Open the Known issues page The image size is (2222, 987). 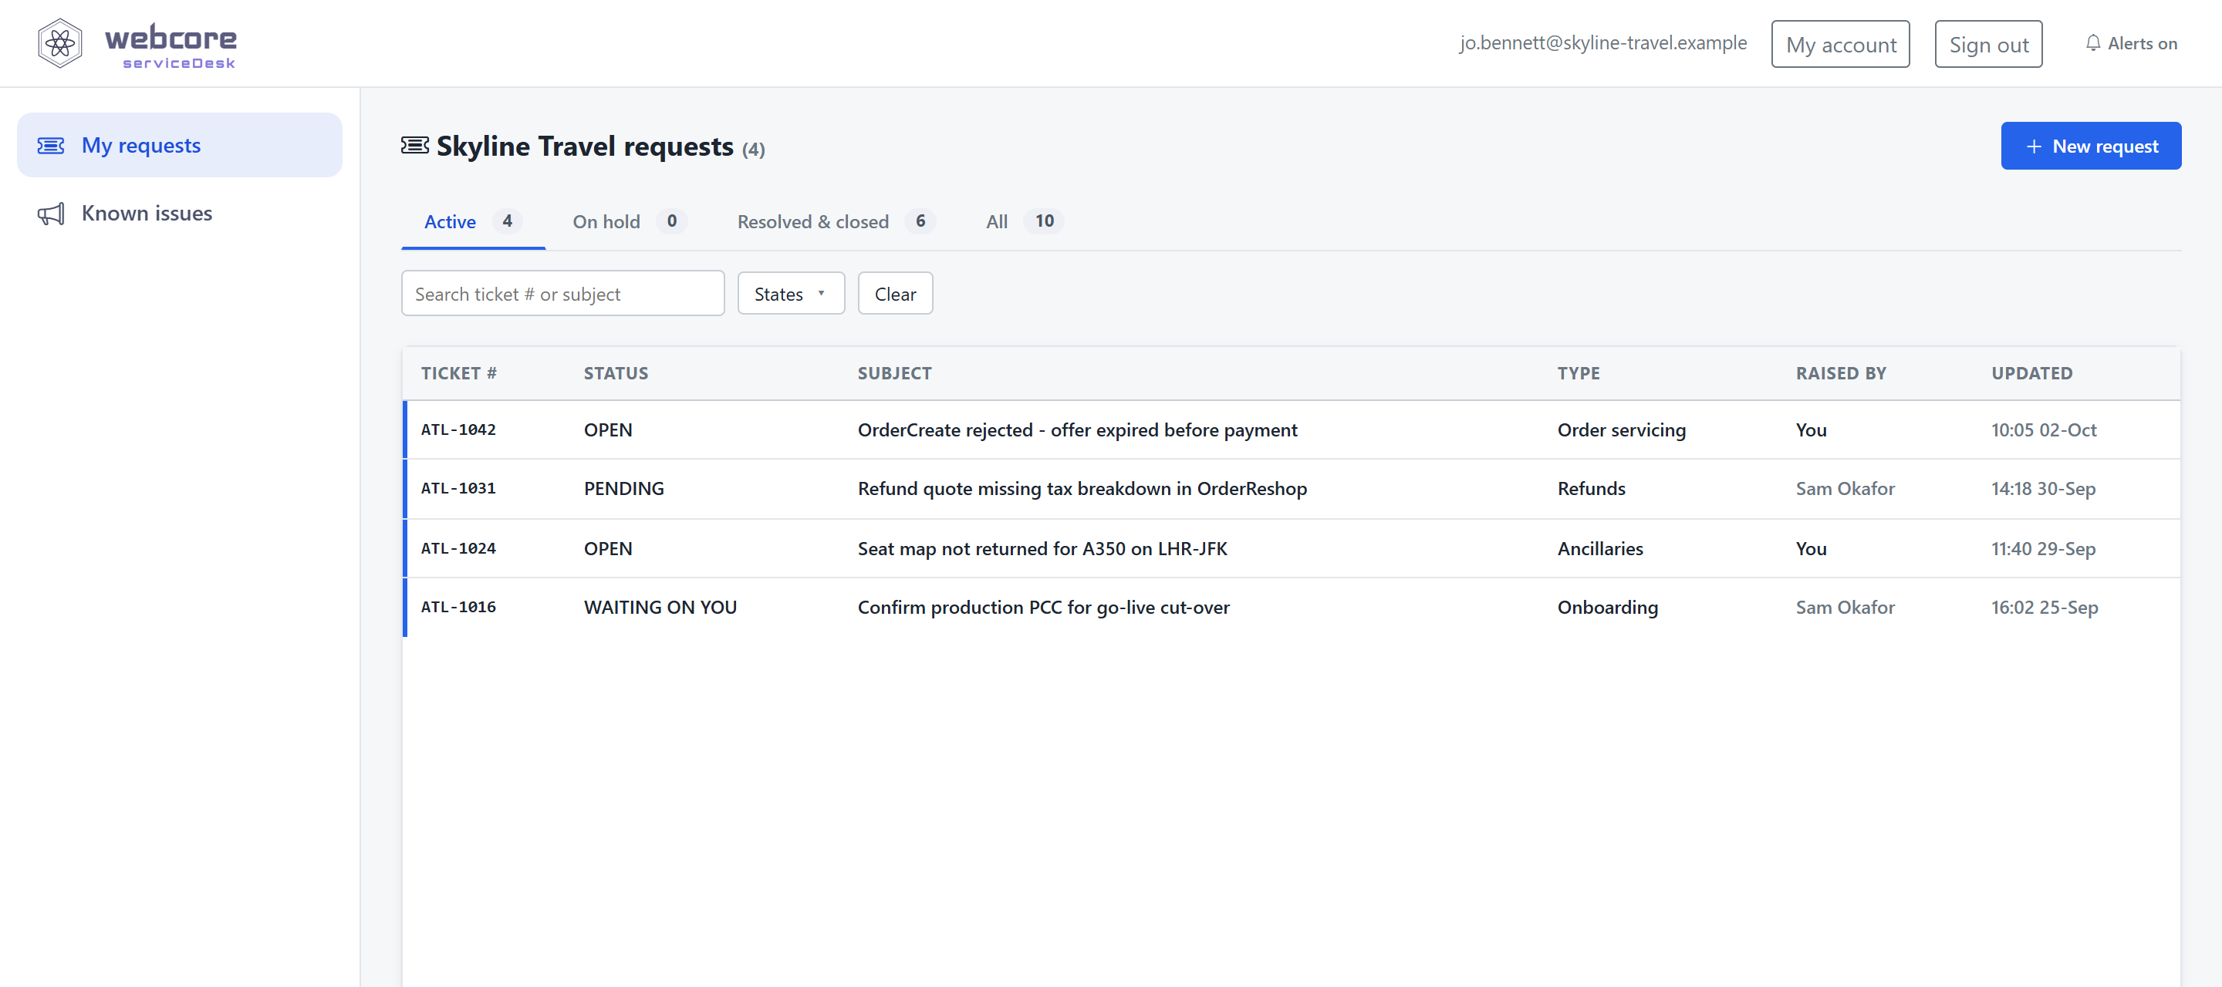click(x=180, y=214)
